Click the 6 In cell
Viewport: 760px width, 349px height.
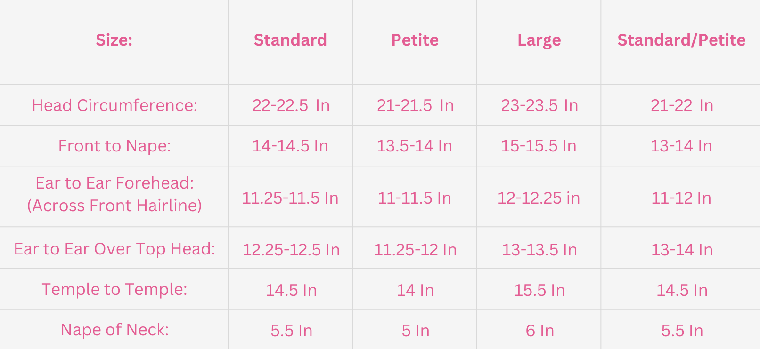(x=539, y=331)
